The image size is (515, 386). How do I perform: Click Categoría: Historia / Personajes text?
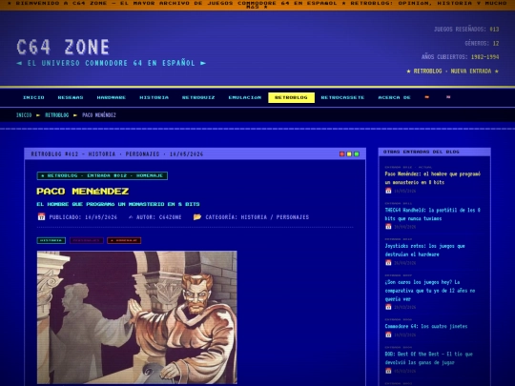click(257, 217)
